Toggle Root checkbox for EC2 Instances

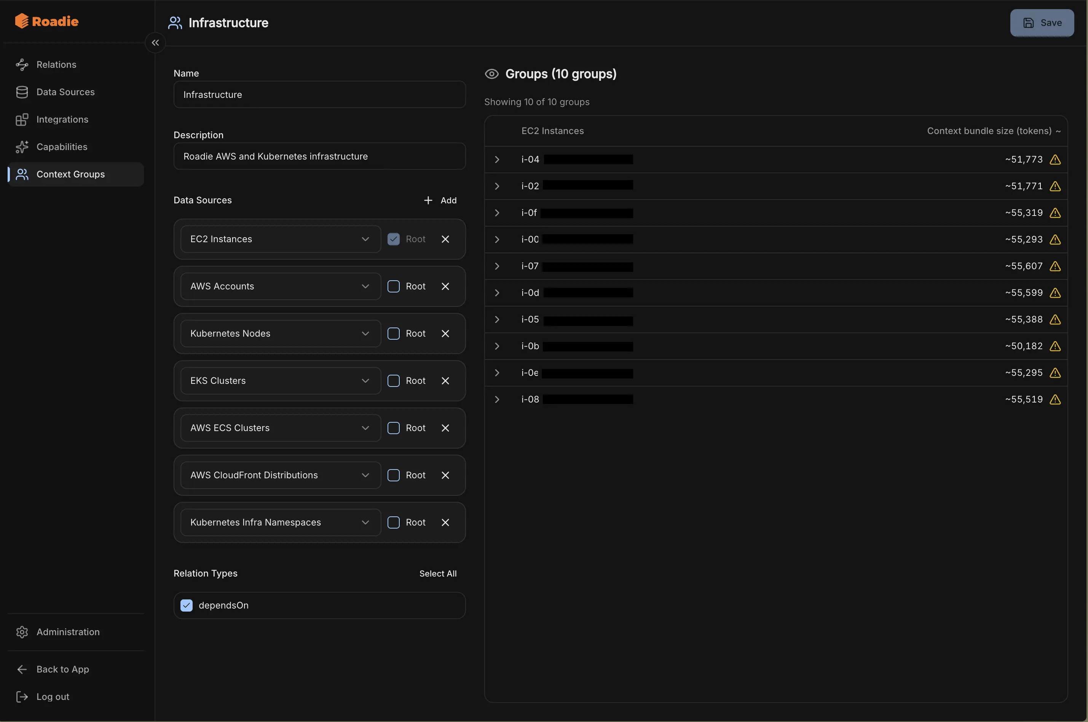click(394, 239)
